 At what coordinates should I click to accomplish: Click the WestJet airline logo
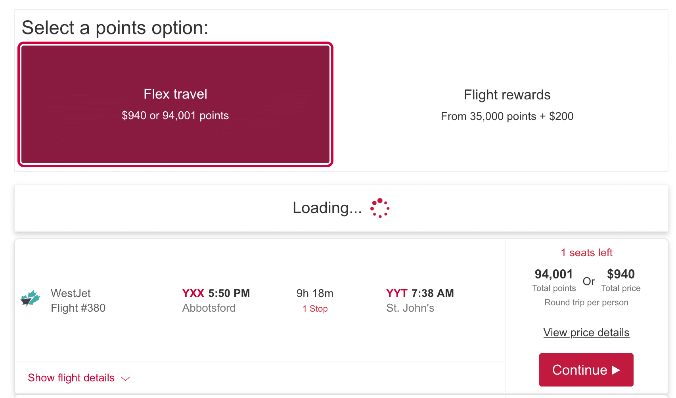(x=31, y=298)
